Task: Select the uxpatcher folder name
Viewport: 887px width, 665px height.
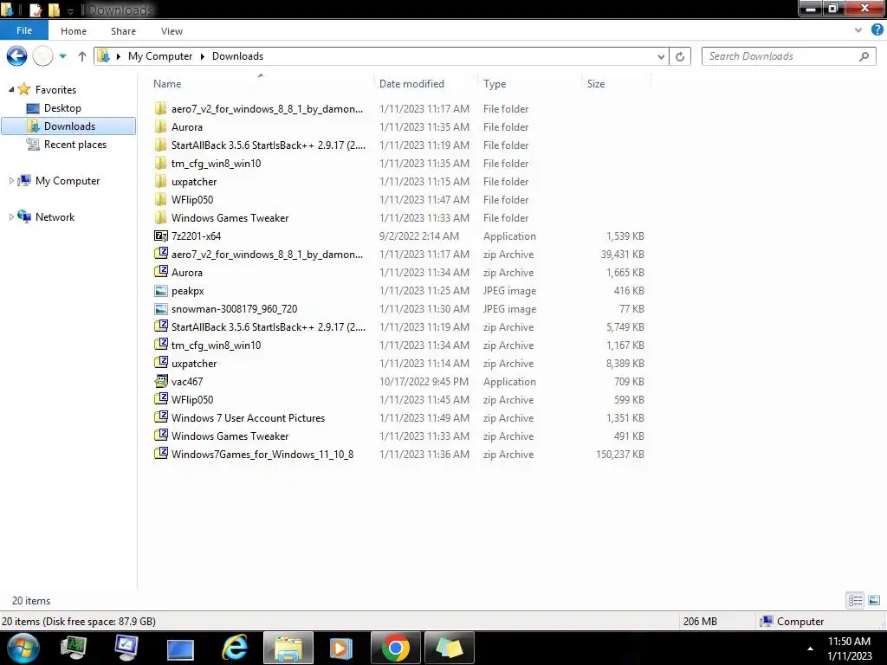Action: [194, 182]
